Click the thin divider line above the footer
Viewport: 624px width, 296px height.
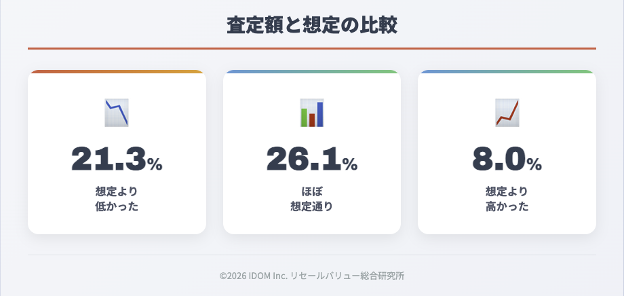[312, 255]
